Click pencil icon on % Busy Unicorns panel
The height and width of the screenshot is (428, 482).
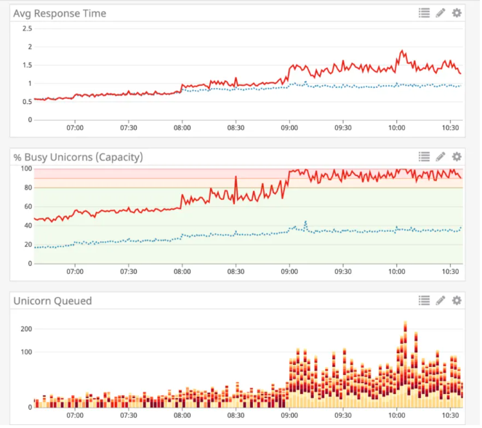(441, 156)
